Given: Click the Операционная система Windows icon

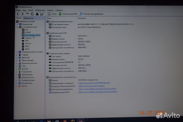Looking at the screenshot, I should 20,52.
